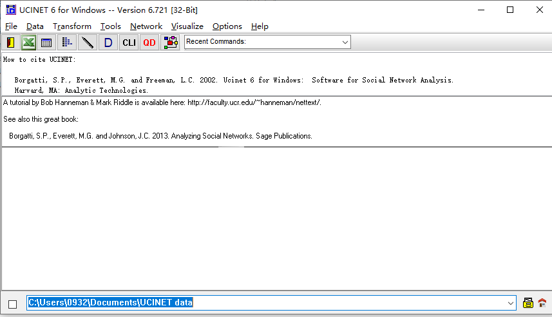Maximize the UCINET window
Screen dimensions: 552x317
tap(510, 10)
